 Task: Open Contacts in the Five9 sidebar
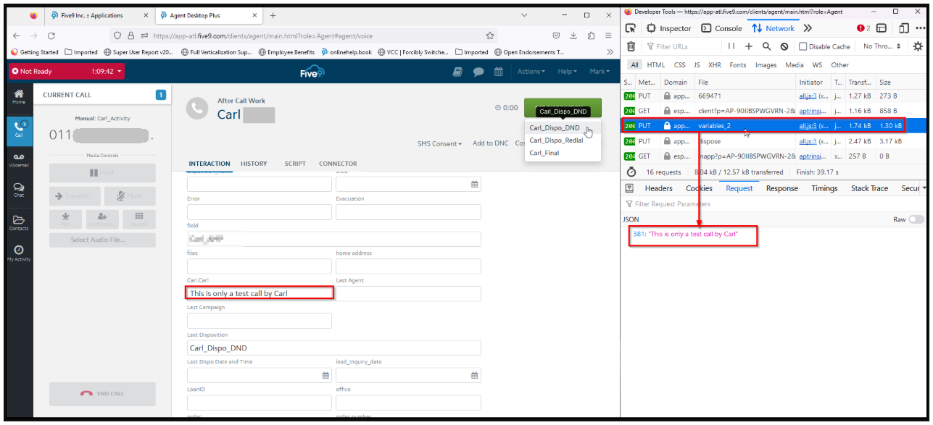point(19,222)
